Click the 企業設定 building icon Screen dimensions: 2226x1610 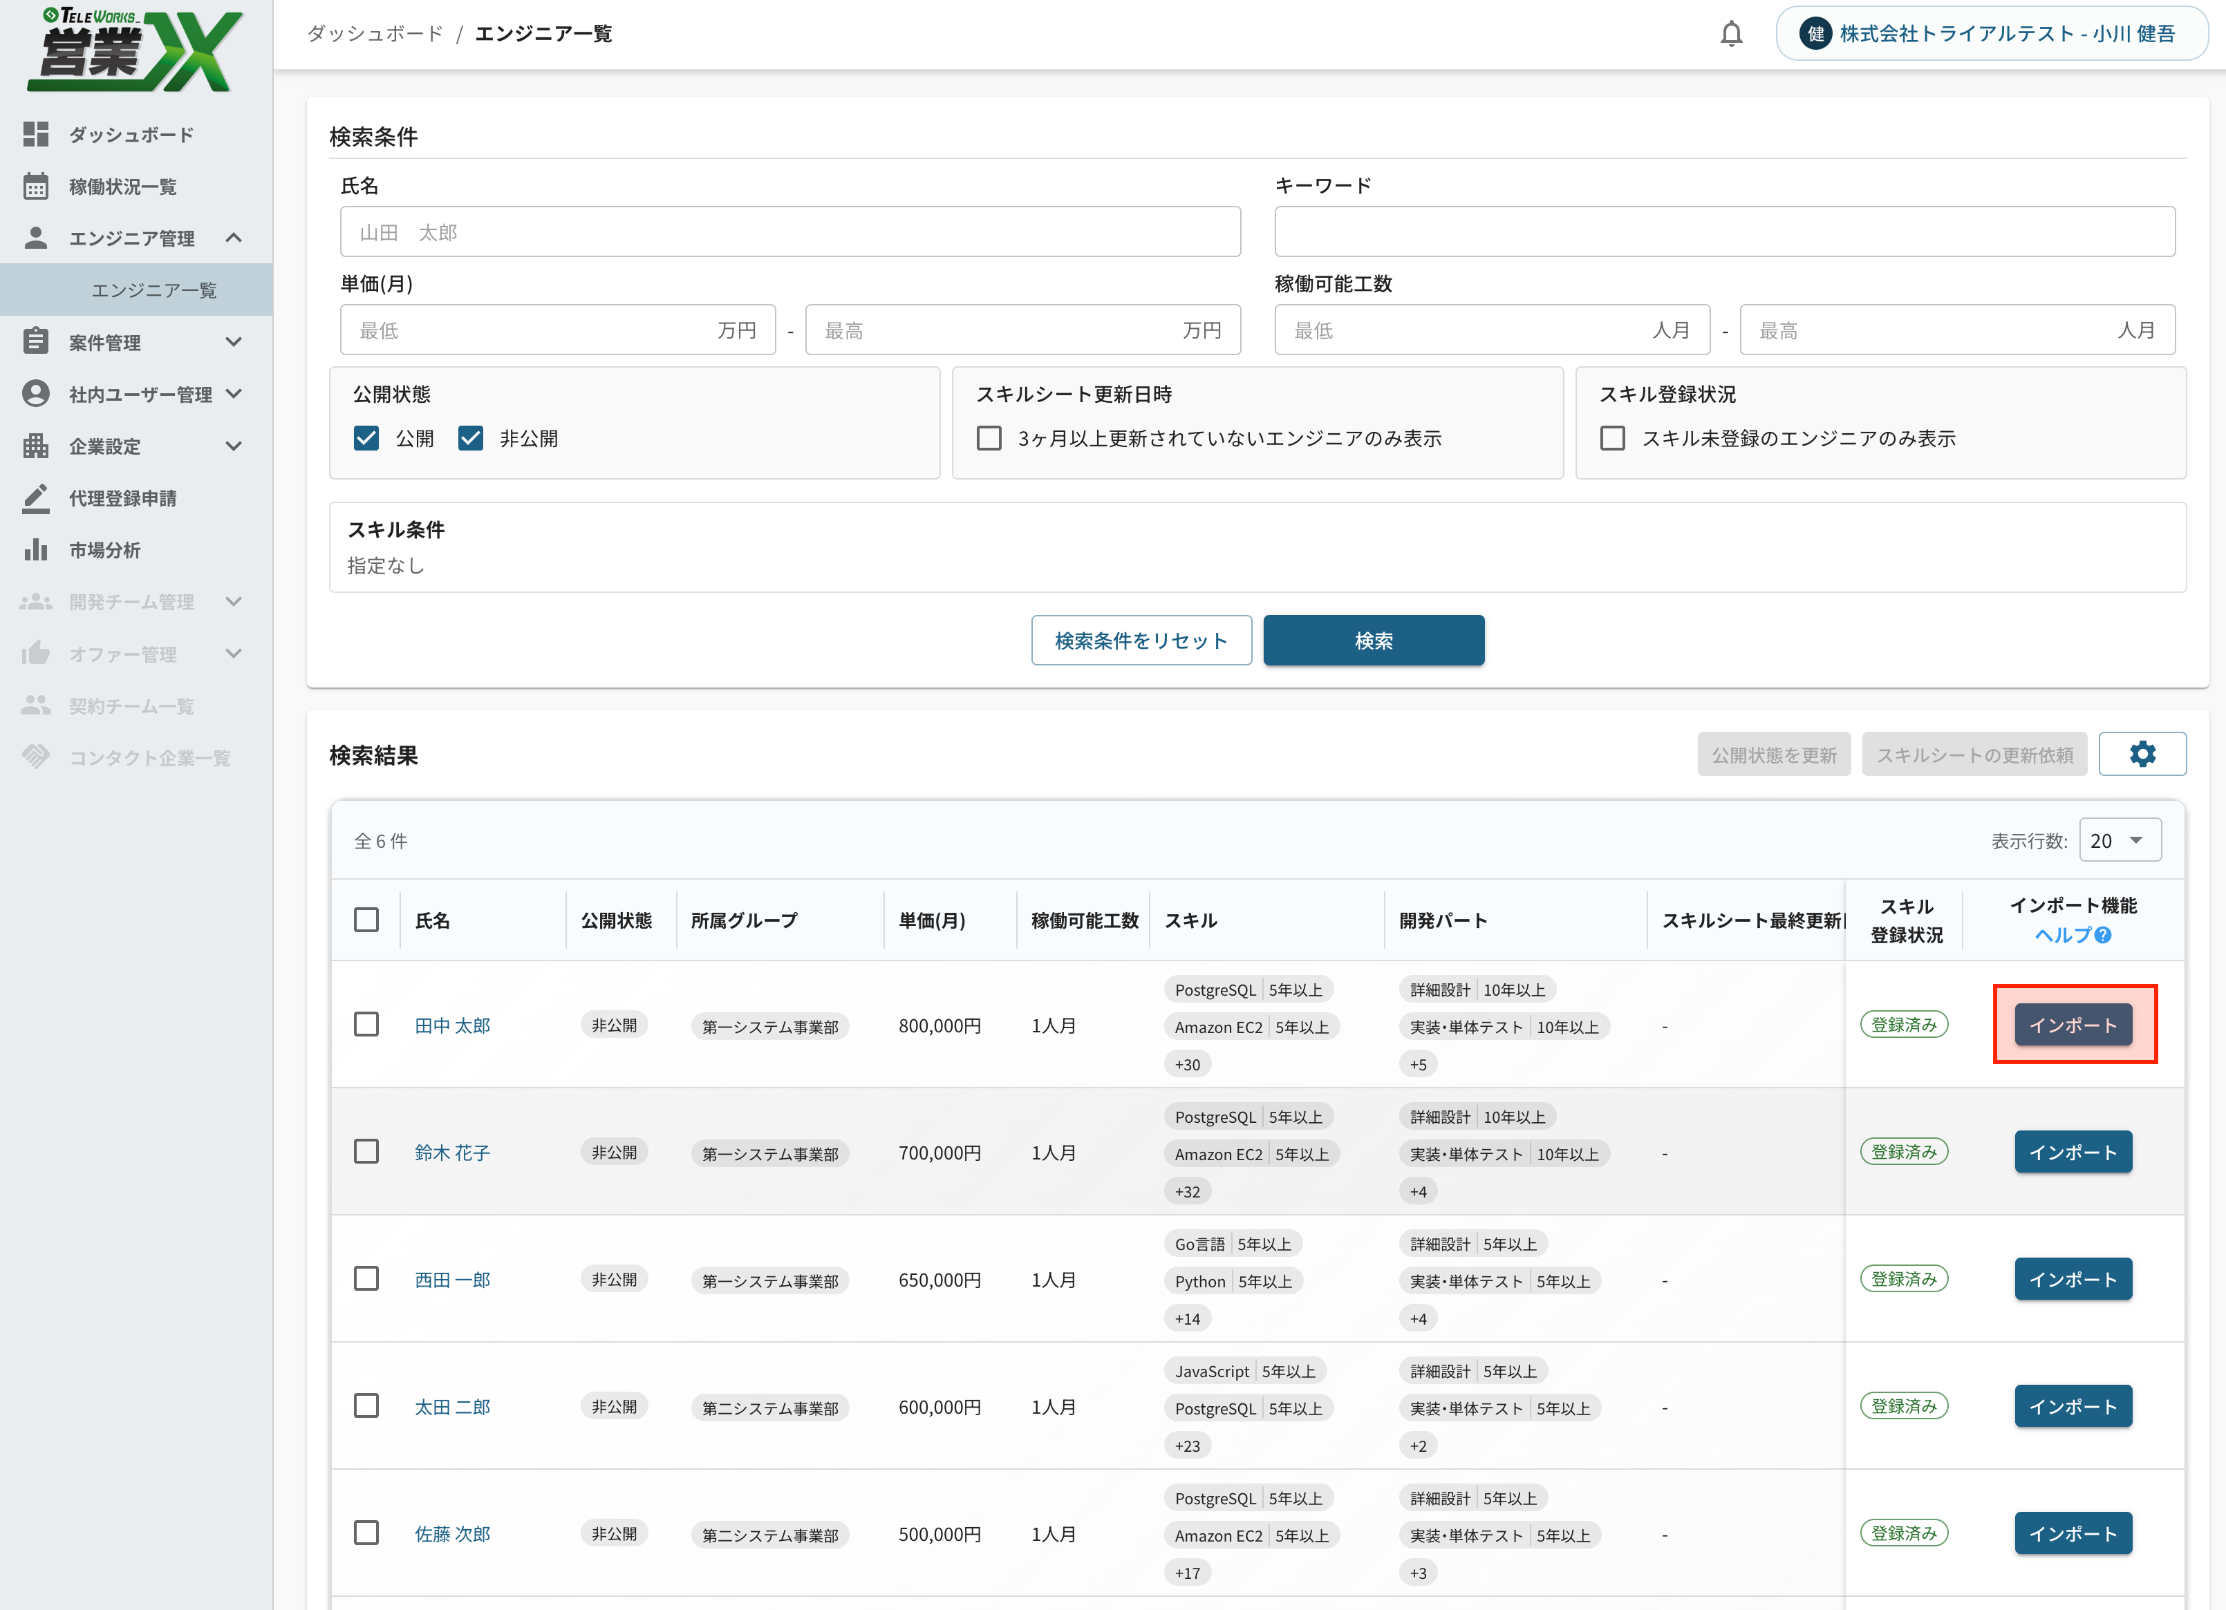tap(35, 446)
